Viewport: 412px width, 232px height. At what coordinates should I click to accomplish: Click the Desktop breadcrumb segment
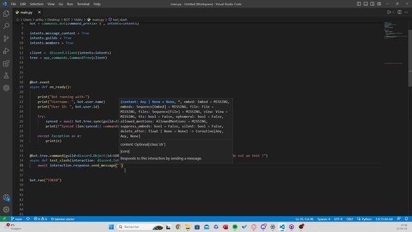(53, 20)
